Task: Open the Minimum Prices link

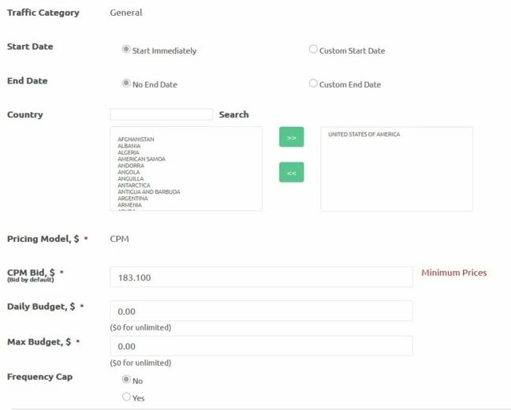Action: pyautogui.click(x=454, y=273)
